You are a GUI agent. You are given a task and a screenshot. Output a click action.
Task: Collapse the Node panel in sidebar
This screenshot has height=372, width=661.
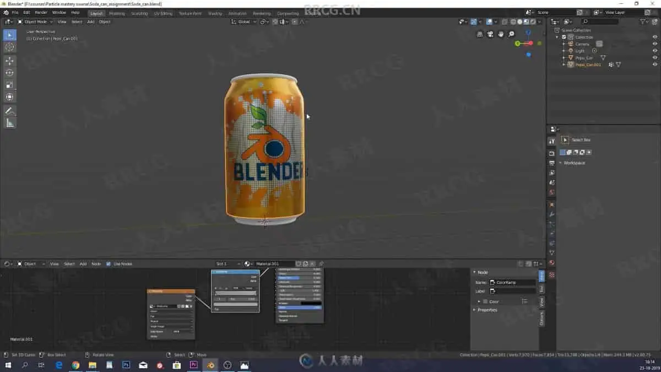(475, 272)
